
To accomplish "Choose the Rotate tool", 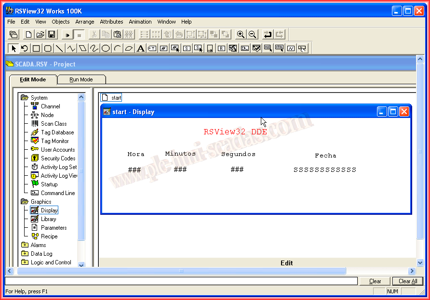I will tap(25, 48).
